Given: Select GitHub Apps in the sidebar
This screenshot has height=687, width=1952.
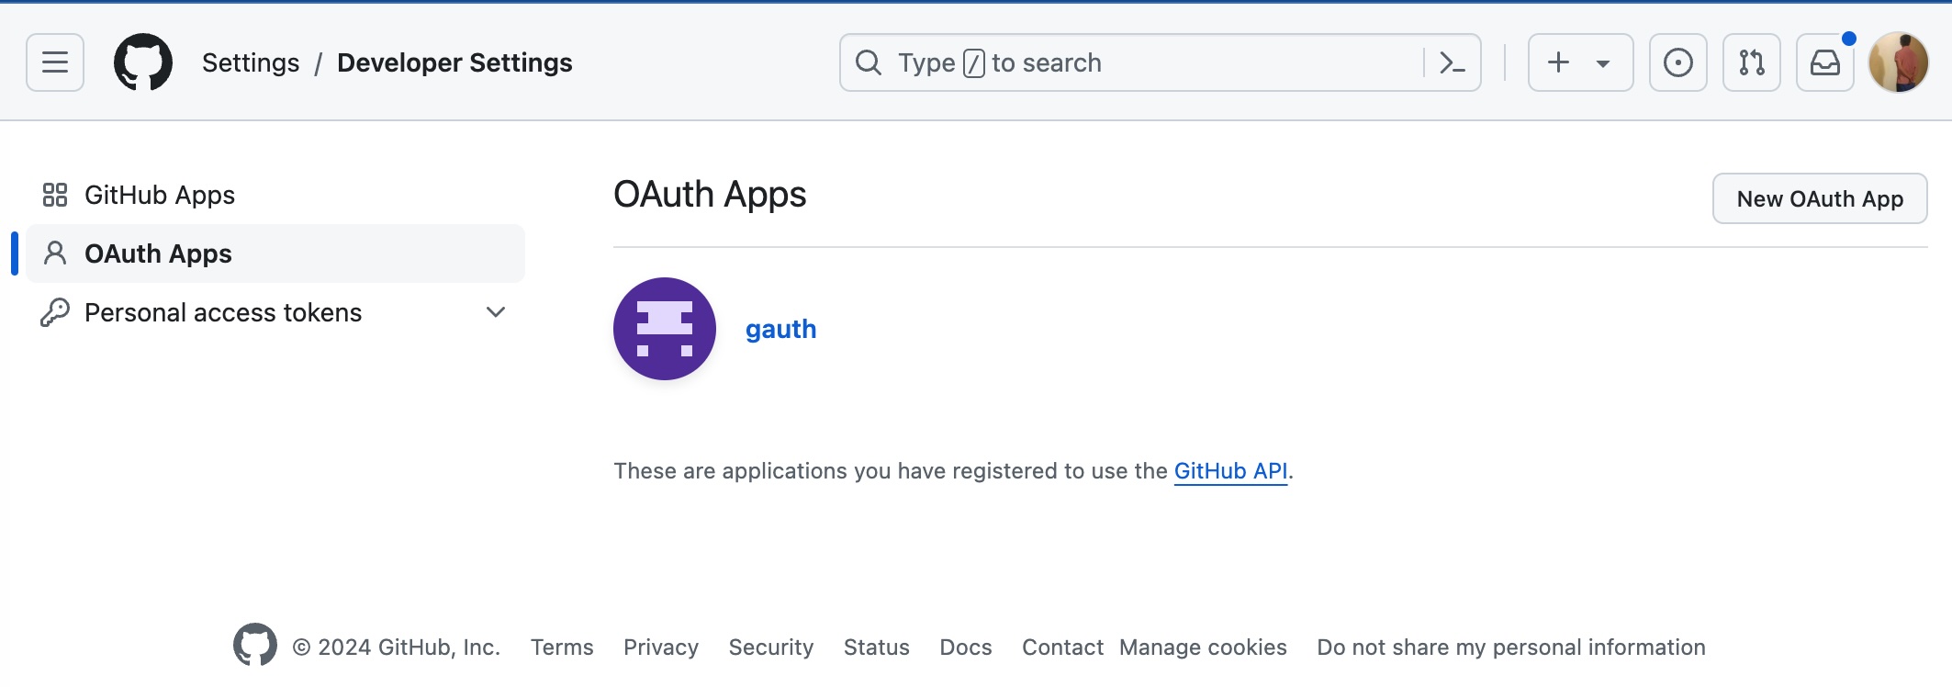Looking at the screenshot, I should pyautogui.click(x=275, y=195).
